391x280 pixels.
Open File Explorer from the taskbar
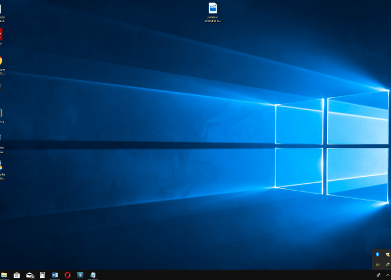4,275
